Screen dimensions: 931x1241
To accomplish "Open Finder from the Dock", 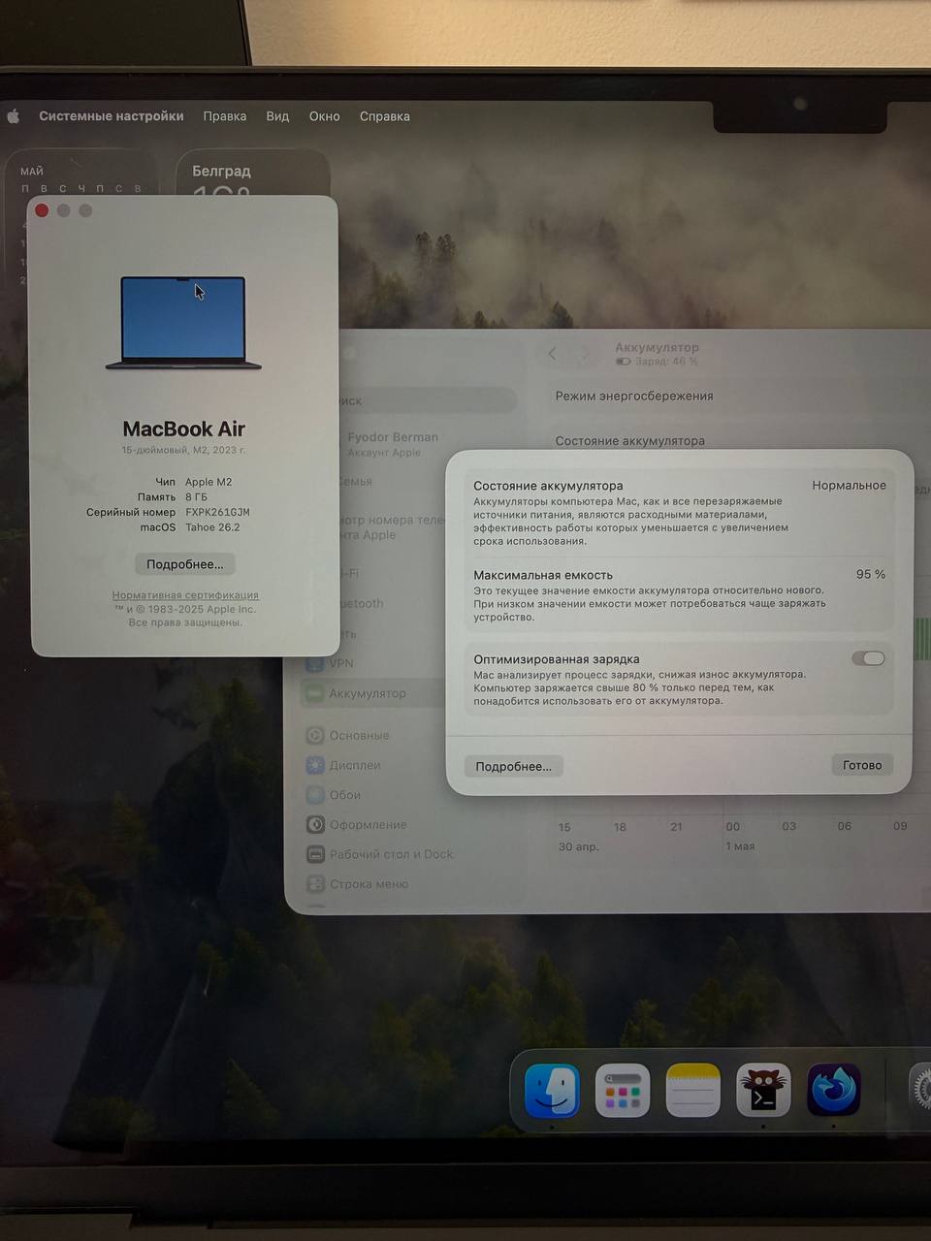I will (x=552, y=1090).
